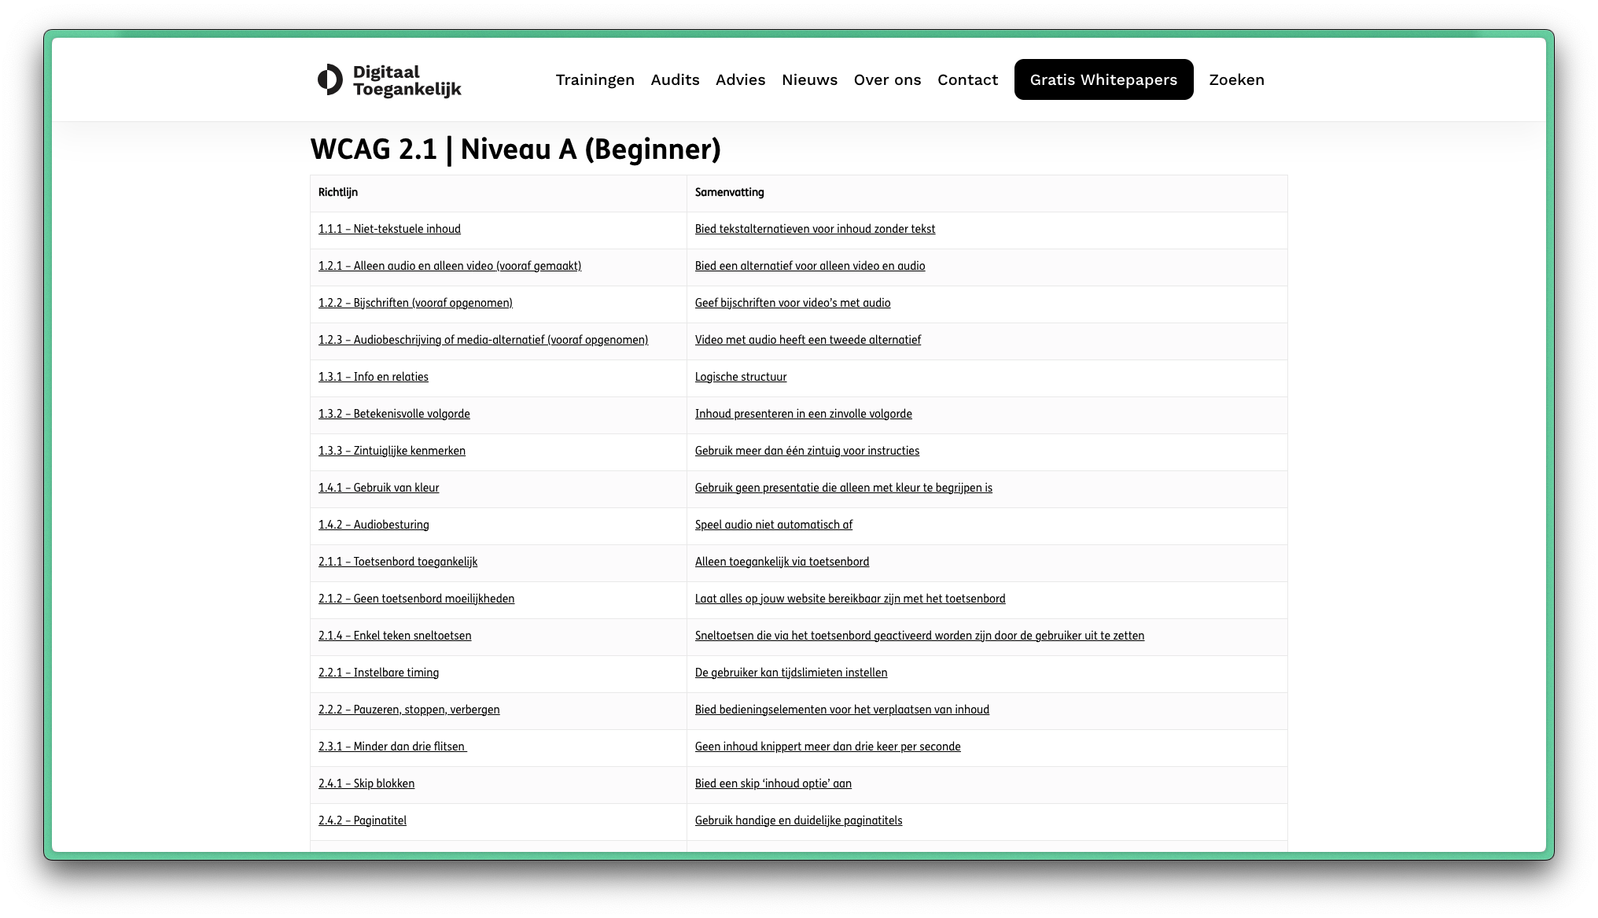
Task: Open link 1.2.2 Bijschriften (vooraf opgenomen)
Action: [x=415, y=303]
